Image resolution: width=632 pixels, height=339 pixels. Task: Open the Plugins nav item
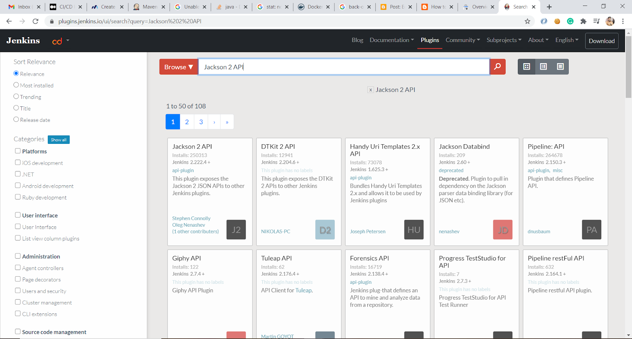pyautogui.click(x=430, y=40)
